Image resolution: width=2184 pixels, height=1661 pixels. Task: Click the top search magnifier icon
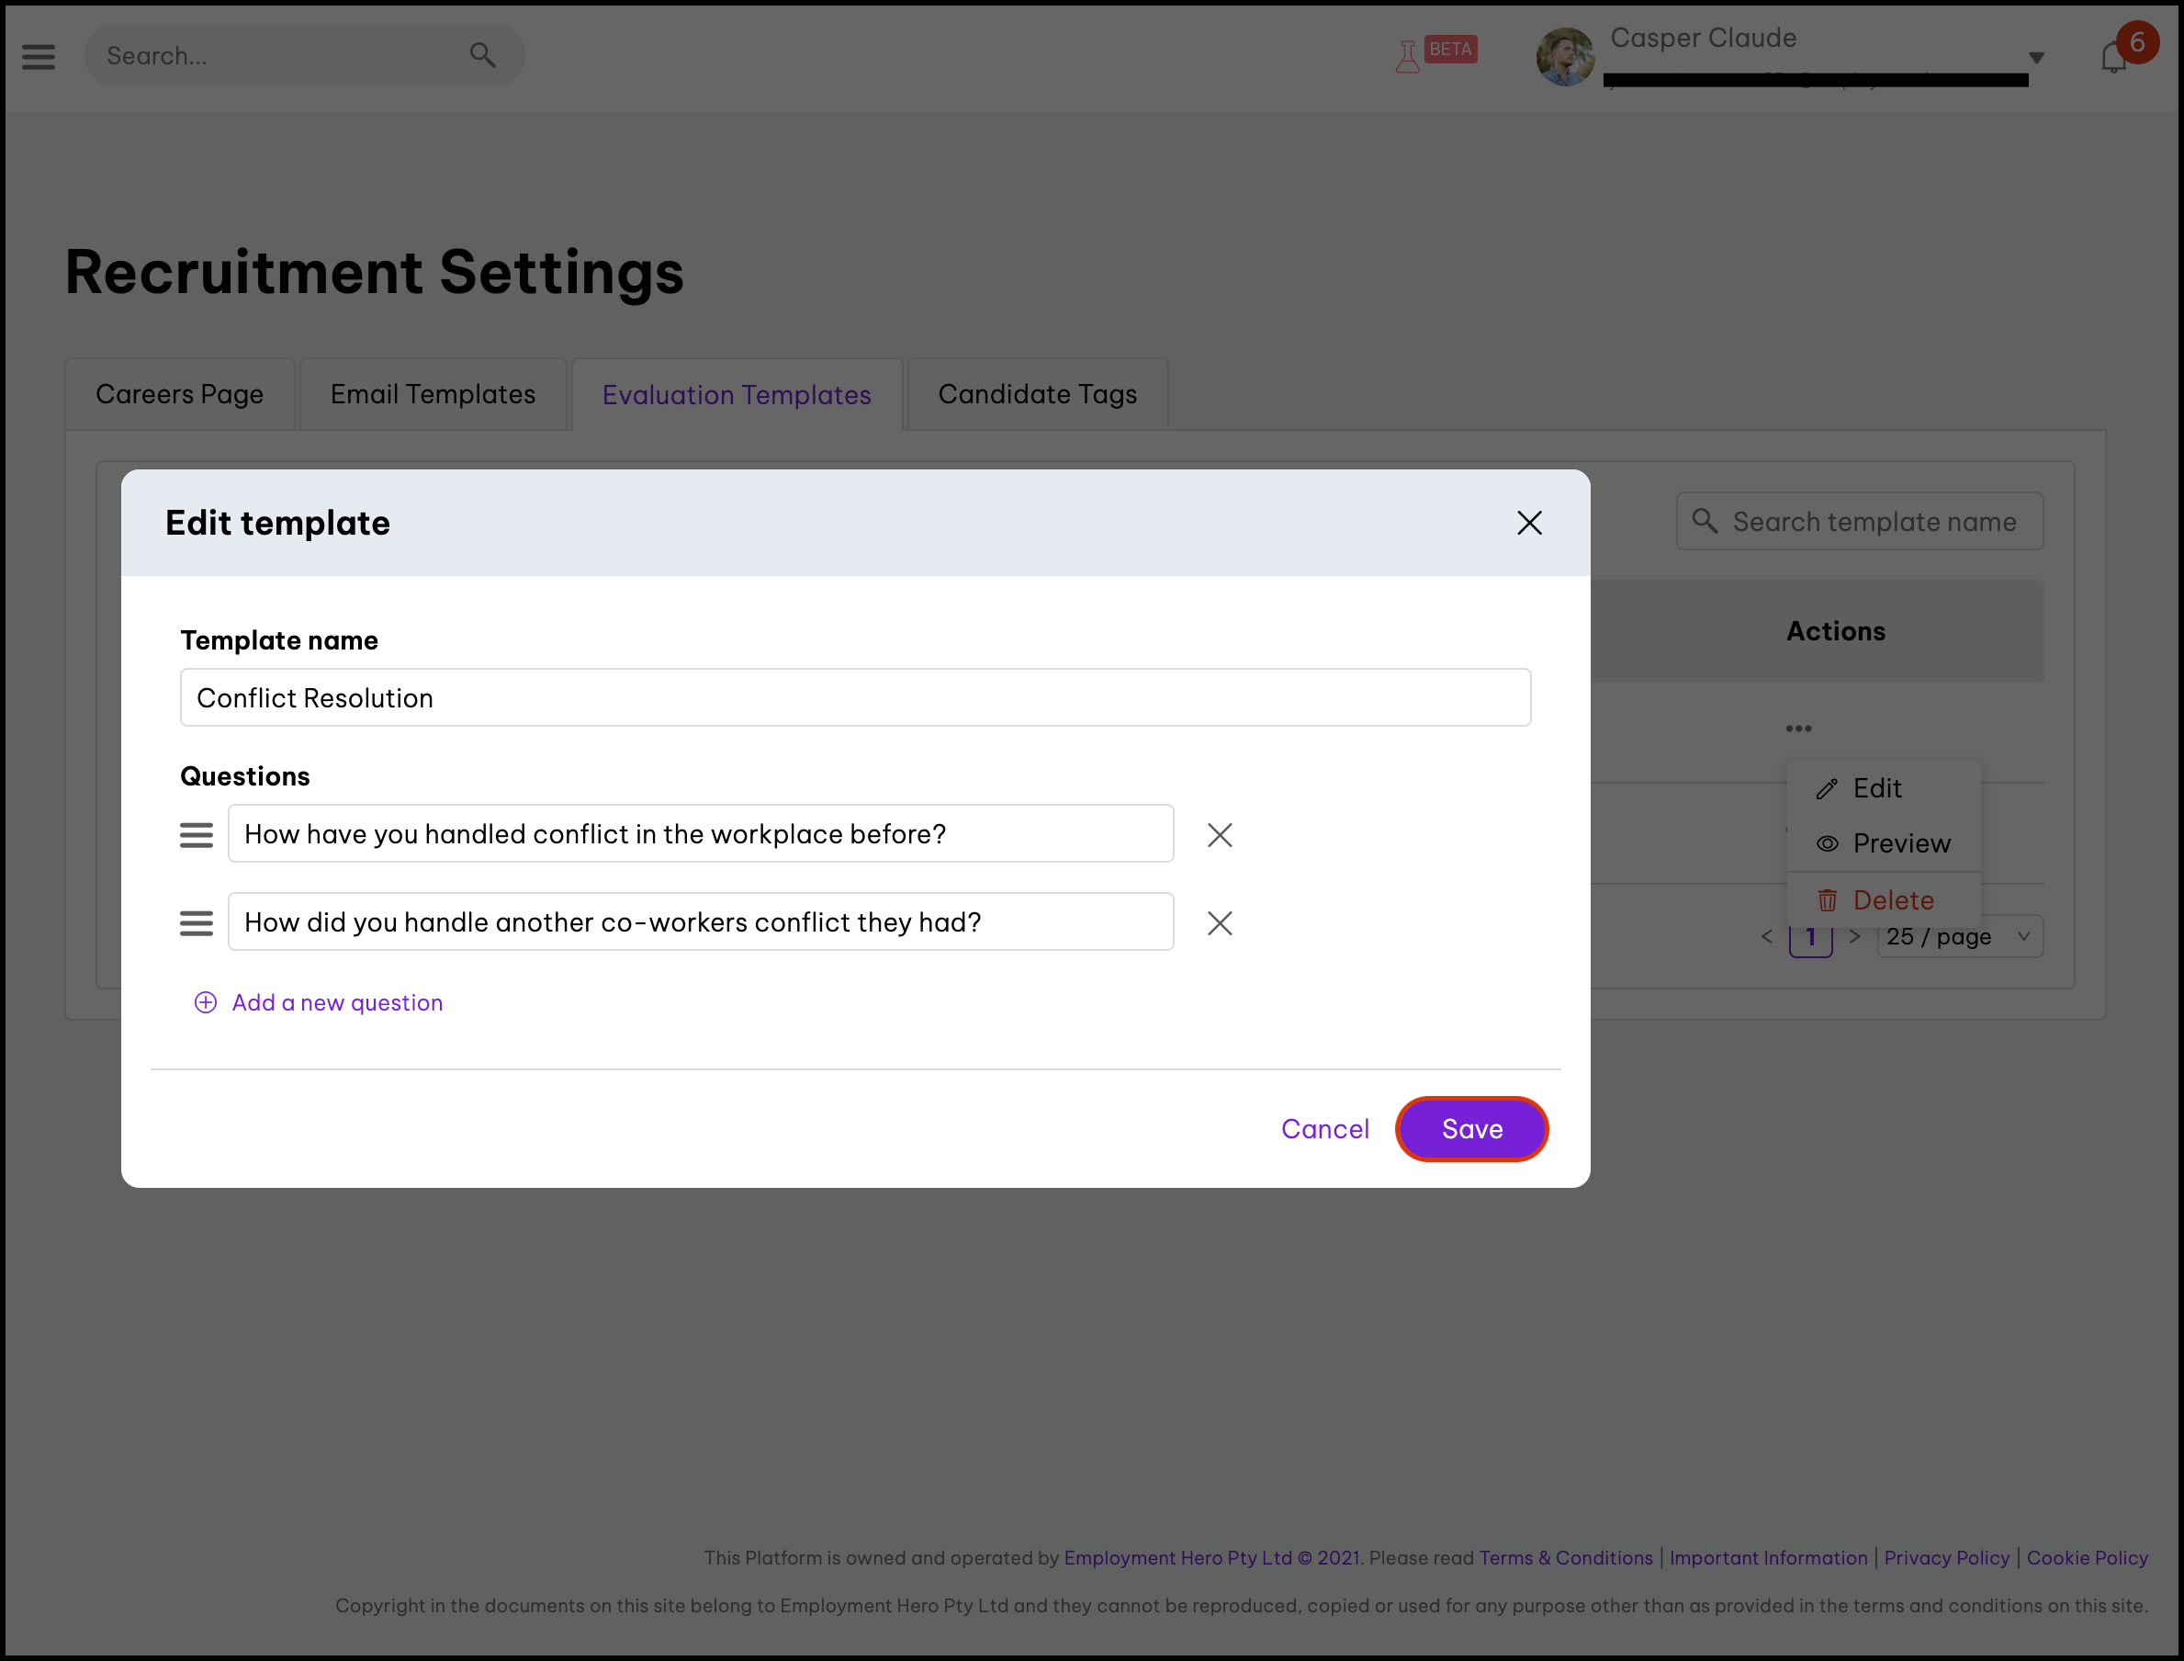[482, 55]
